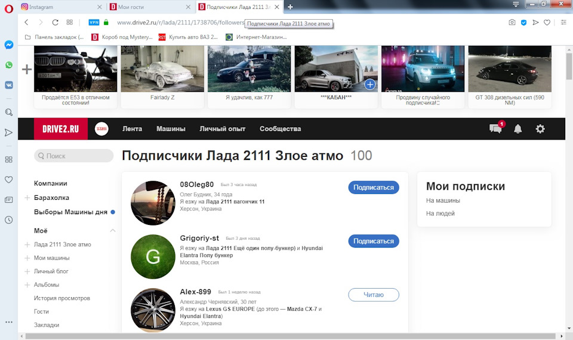Viewport: 573px width, 340px height.
Task: Open bookmarks heart in the sidebar
Action: [9, 180]
